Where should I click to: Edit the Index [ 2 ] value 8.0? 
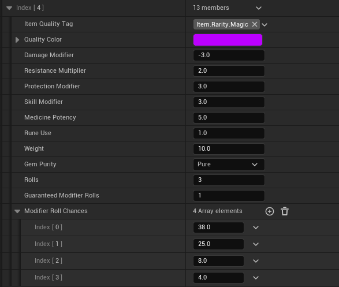tap(218, 261)
